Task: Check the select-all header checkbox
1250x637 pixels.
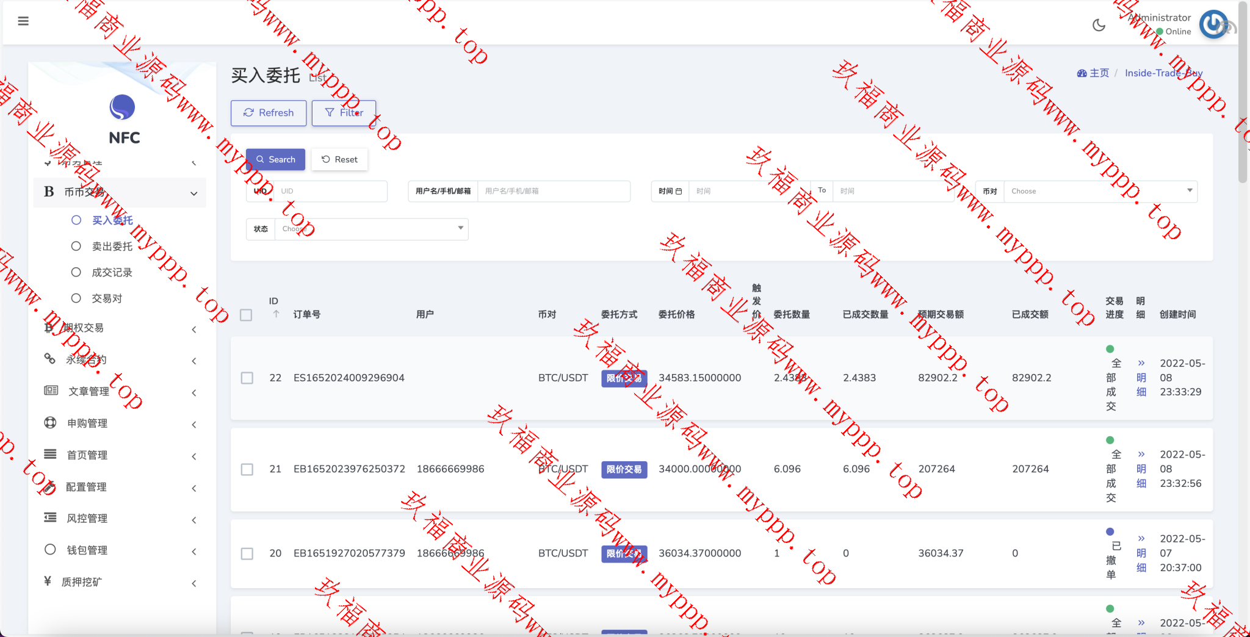Action: coord(246,315)
